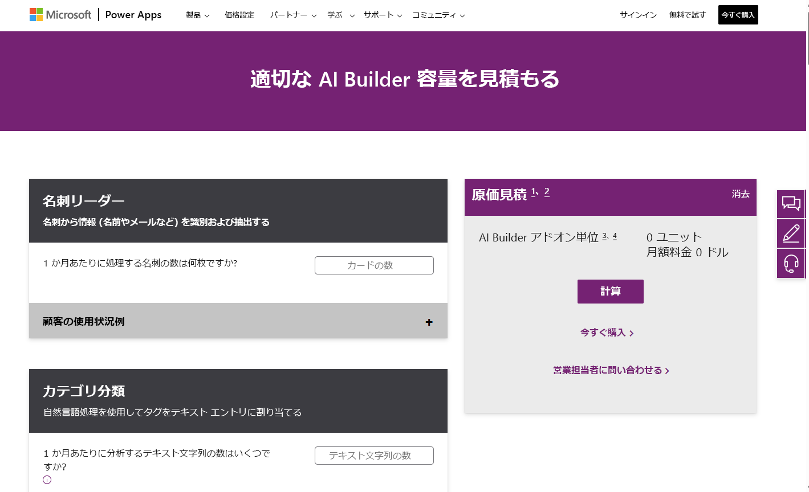
Task: Click the pencil feedback icon
Action: coord(791,233)
